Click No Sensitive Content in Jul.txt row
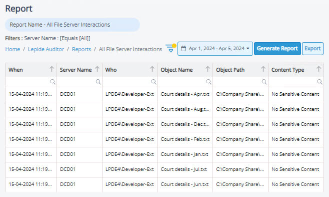The image size is (329, 197). click(295, 169)
